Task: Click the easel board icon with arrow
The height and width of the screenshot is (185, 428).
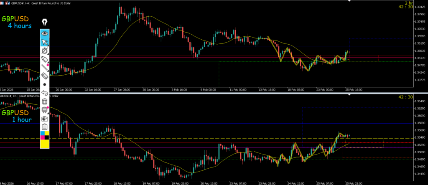Action: (45, 110)
